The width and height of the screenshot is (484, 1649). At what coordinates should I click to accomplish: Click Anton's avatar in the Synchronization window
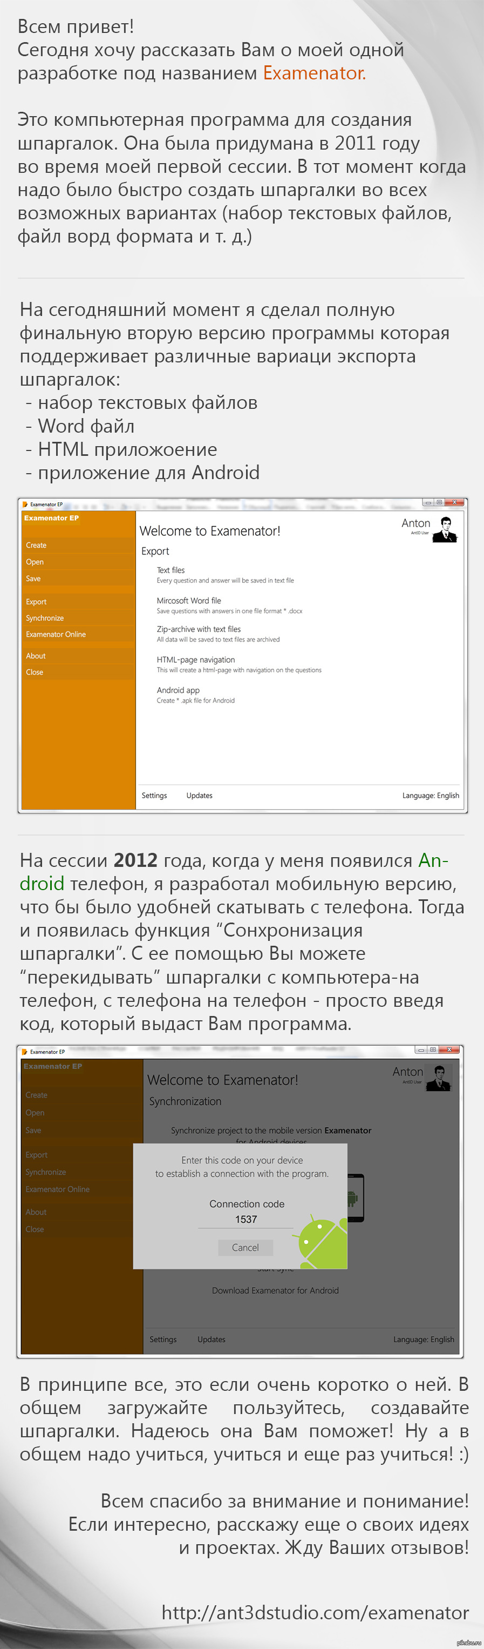coord(439,1078)
